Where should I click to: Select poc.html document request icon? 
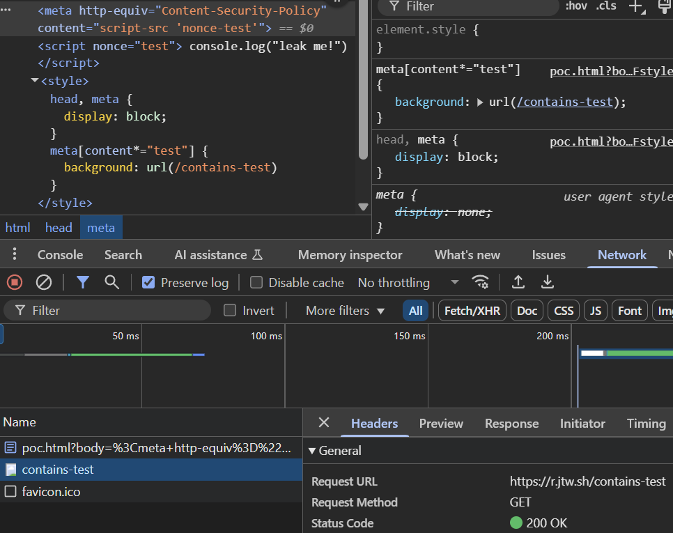point(10,447)
